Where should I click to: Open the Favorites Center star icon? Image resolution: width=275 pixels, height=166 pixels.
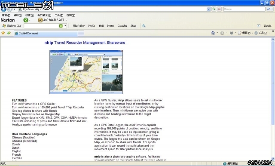(x=3, y=33)
